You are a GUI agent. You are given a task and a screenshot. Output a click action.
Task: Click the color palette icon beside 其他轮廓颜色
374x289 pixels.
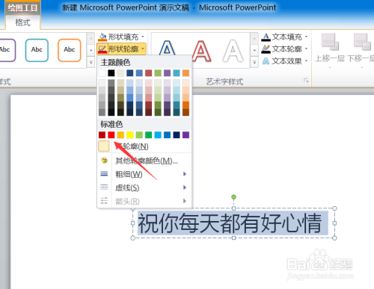(x=104, y=161)
